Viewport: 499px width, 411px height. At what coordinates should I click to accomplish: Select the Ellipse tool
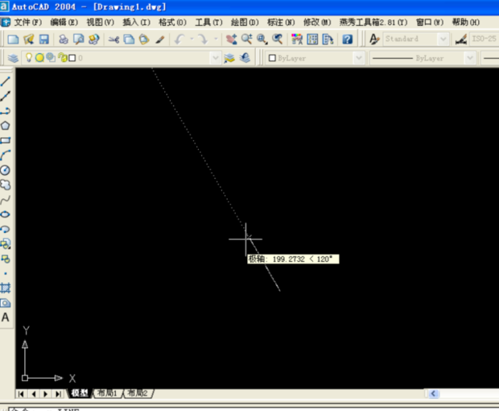(x=6, y=214)
